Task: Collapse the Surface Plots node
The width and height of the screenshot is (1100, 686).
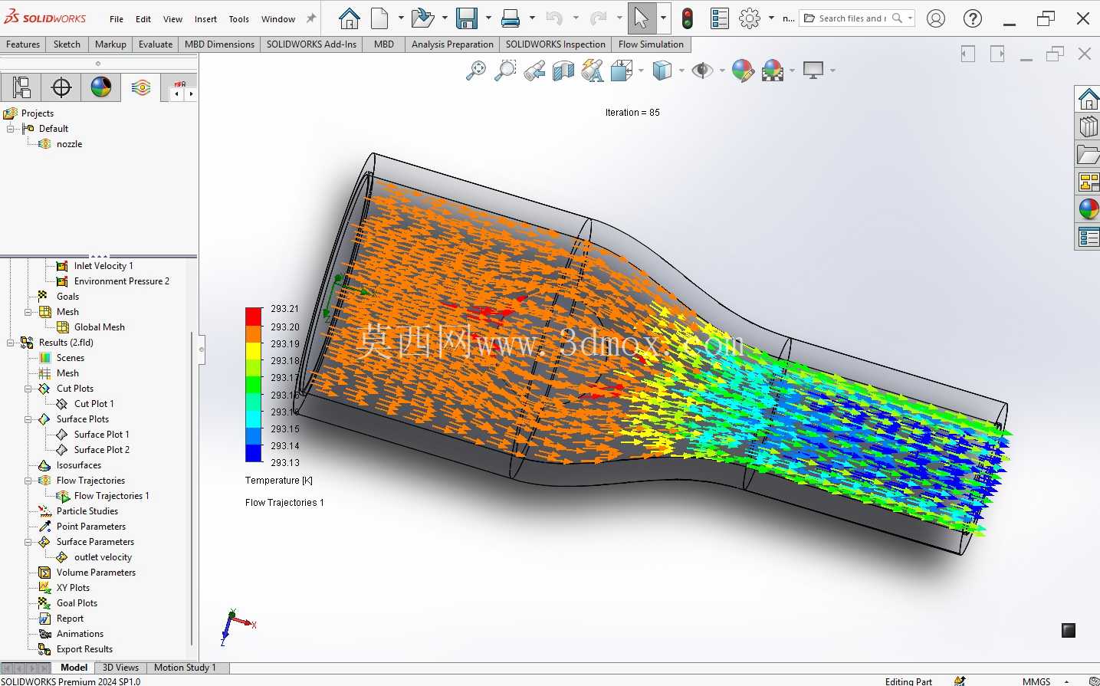Action: tap(28, 419)
